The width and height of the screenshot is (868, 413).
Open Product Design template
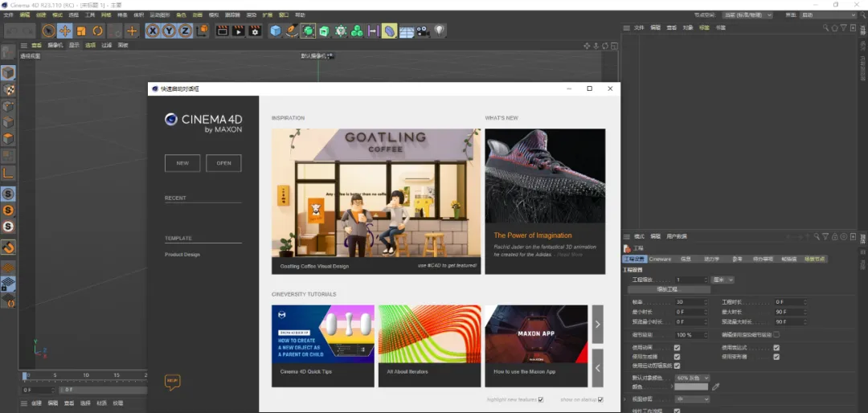(182, 255)
